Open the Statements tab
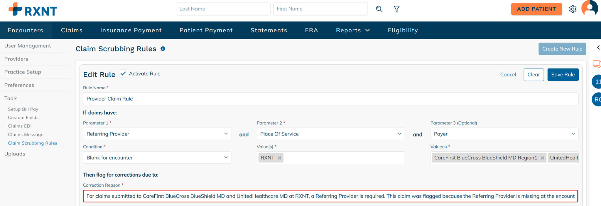The image size is (601, 206). (269, 30)
